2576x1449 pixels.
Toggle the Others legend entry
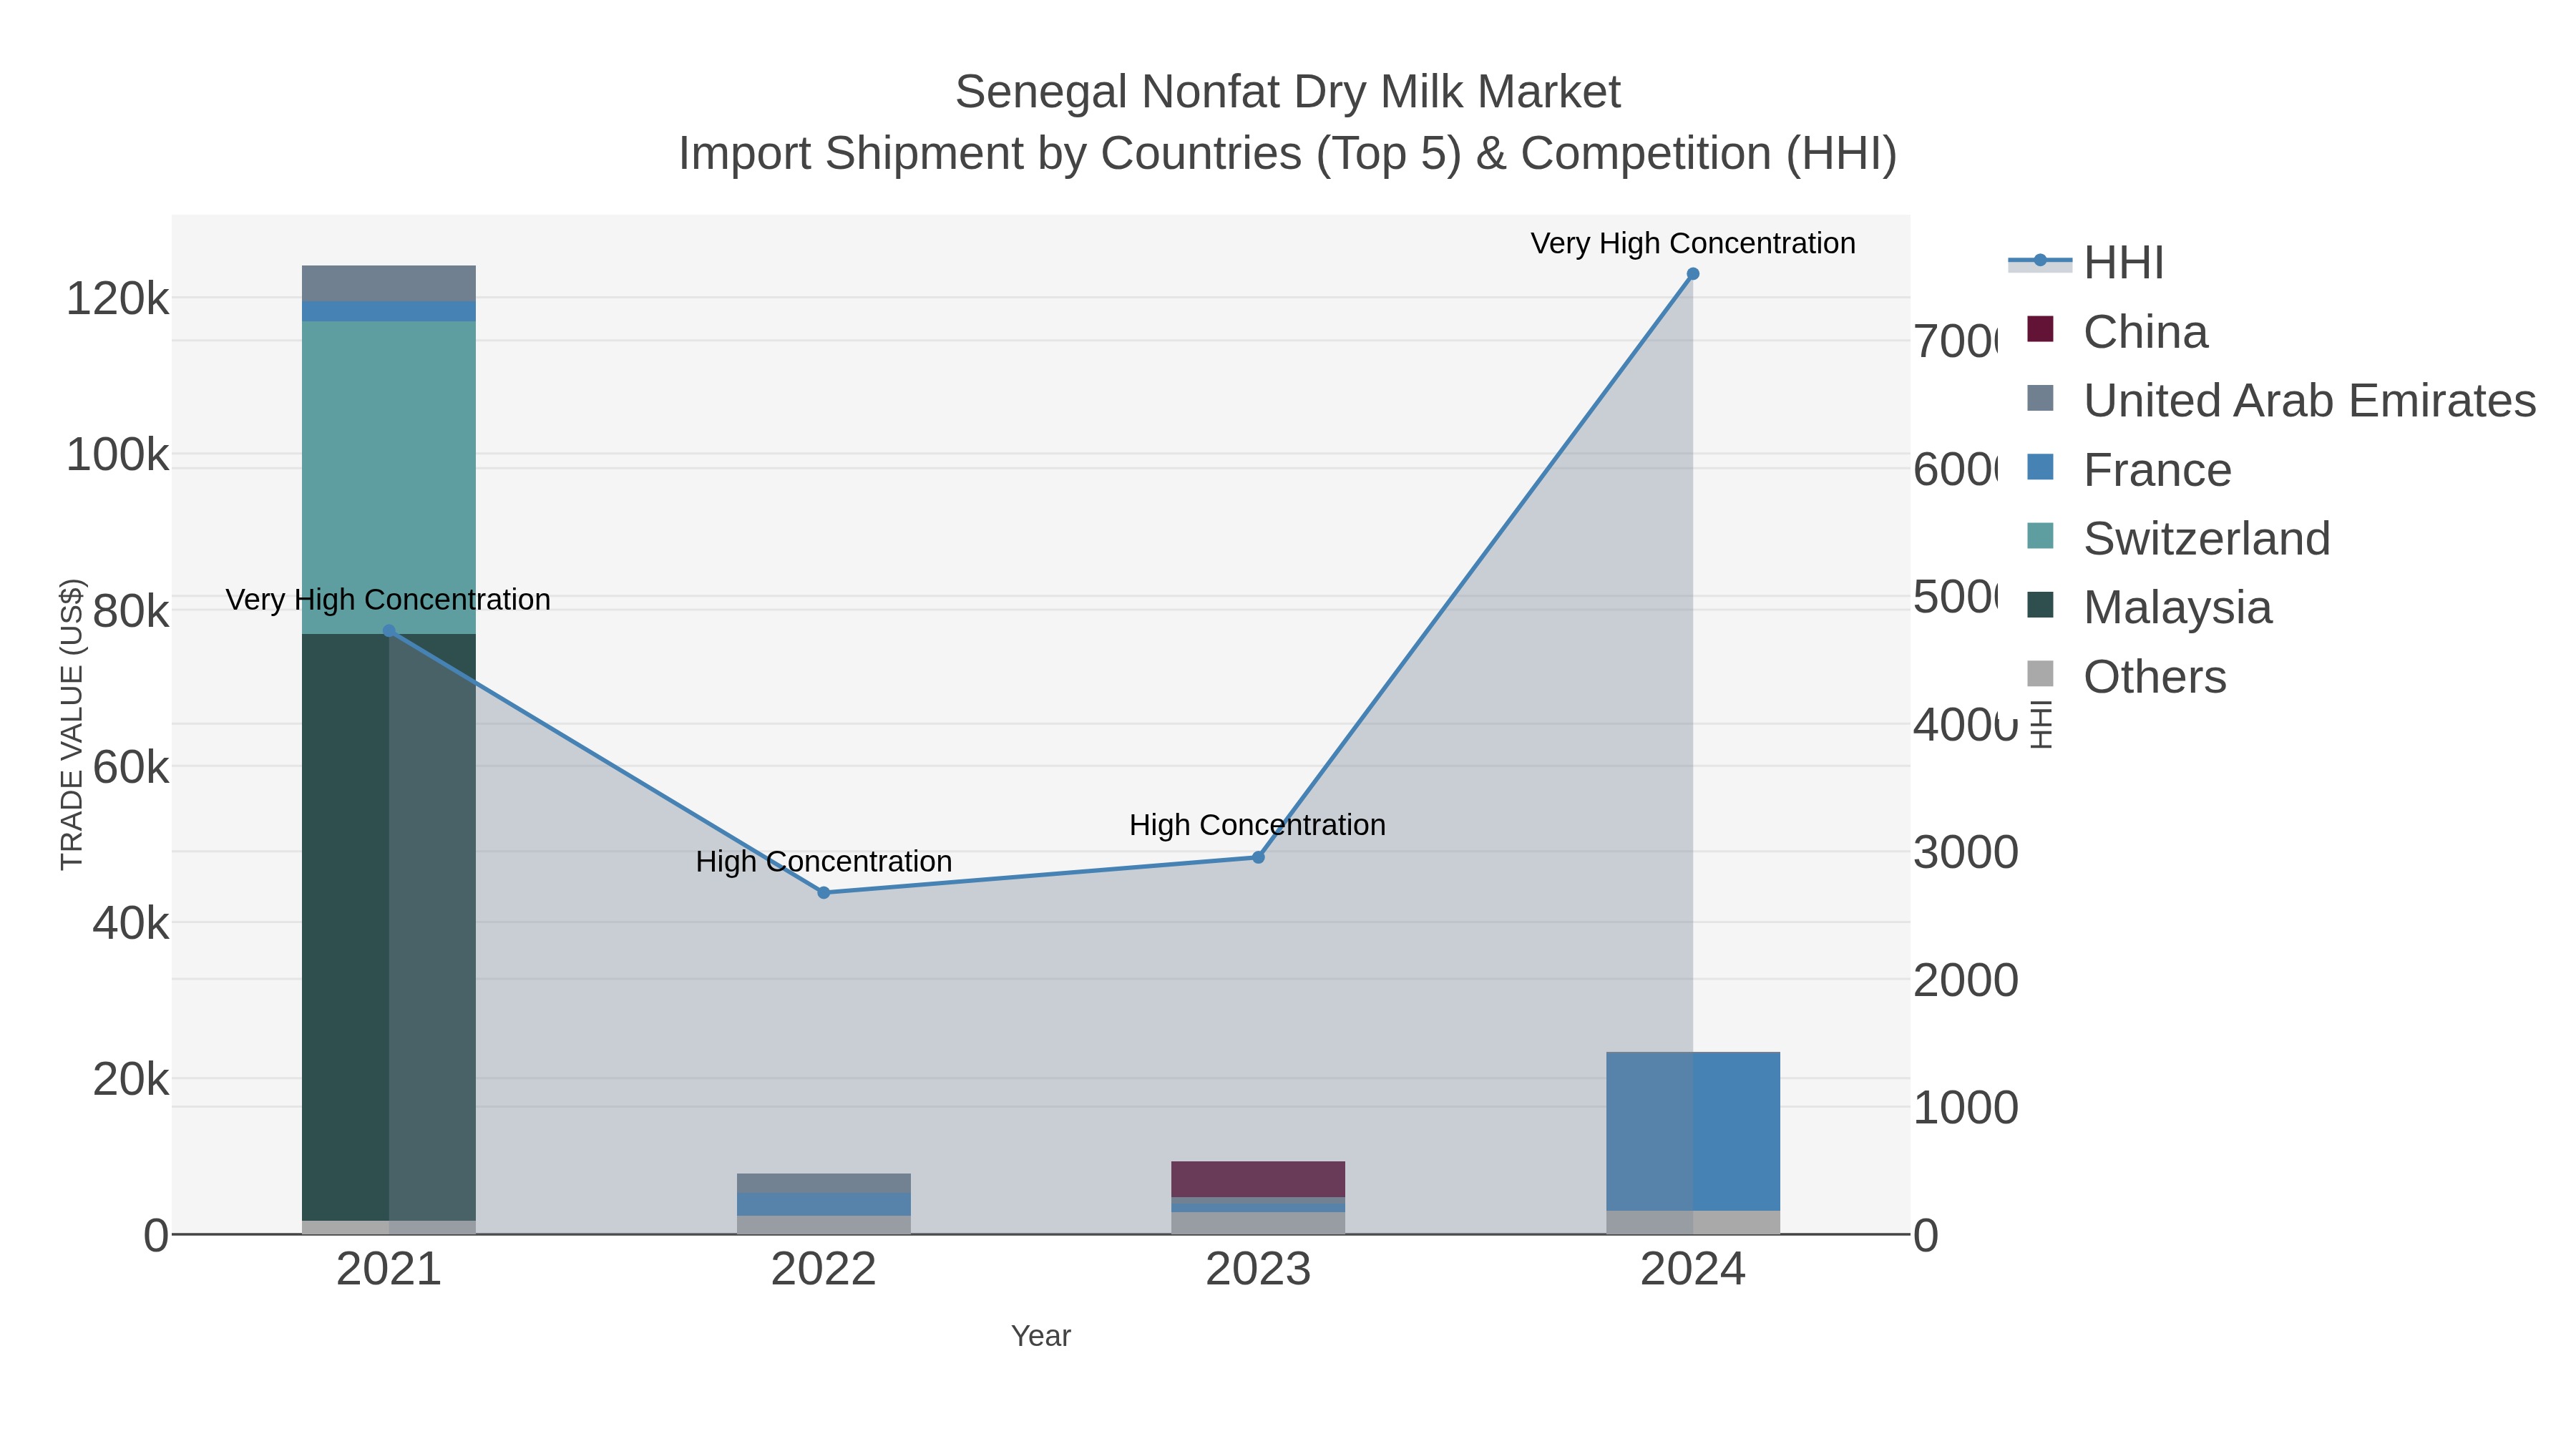[x=2127, y=677]
